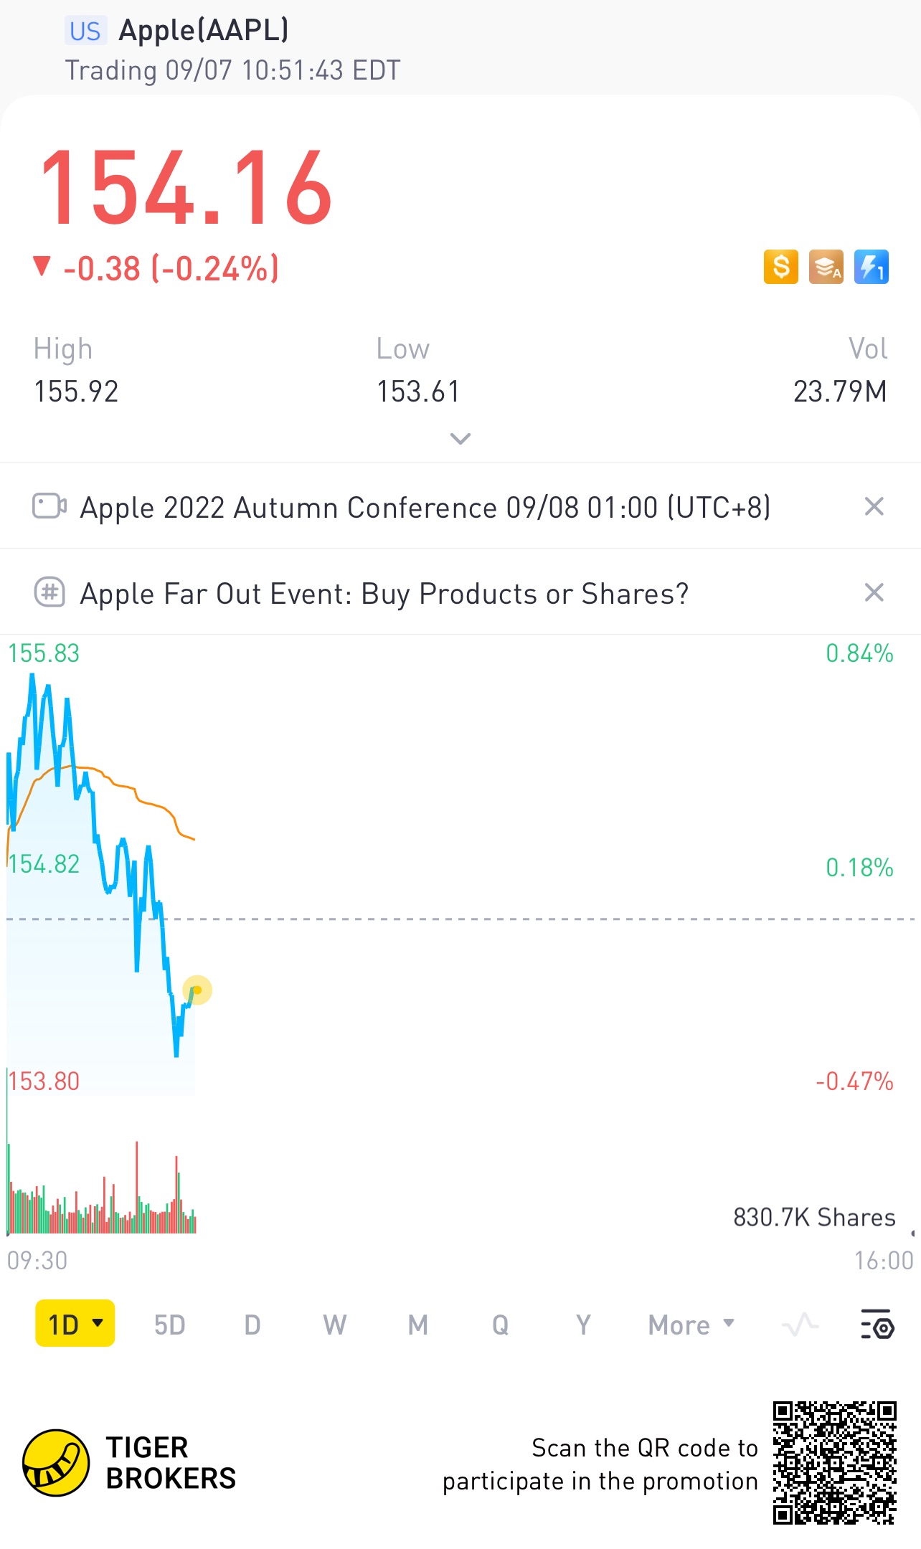The height and width of the screenshot is (1549, 921).
Task: Tap the faded indicator line icon
Action: (800, 1325)
